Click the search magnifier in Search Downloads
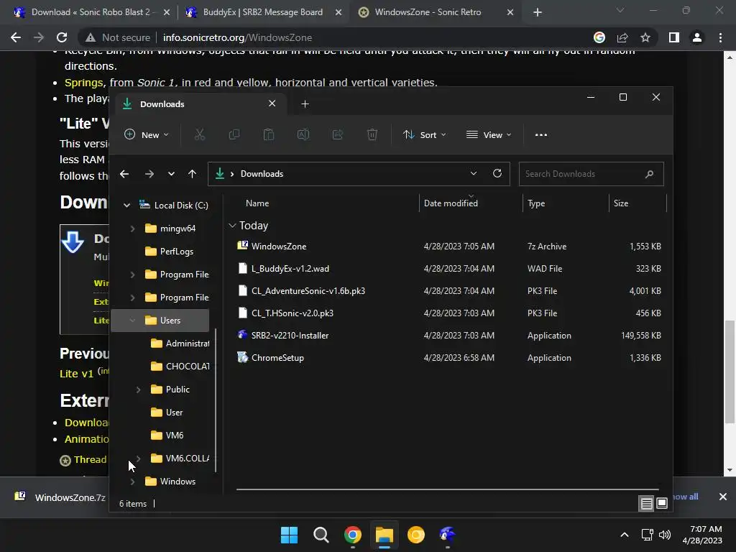This screenshot has height=552, width=736. 649,174
